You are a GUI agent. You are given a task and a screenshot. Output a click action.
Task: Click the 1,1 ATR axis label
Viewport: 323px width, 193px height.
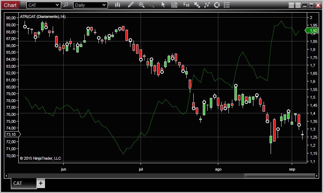312,161
